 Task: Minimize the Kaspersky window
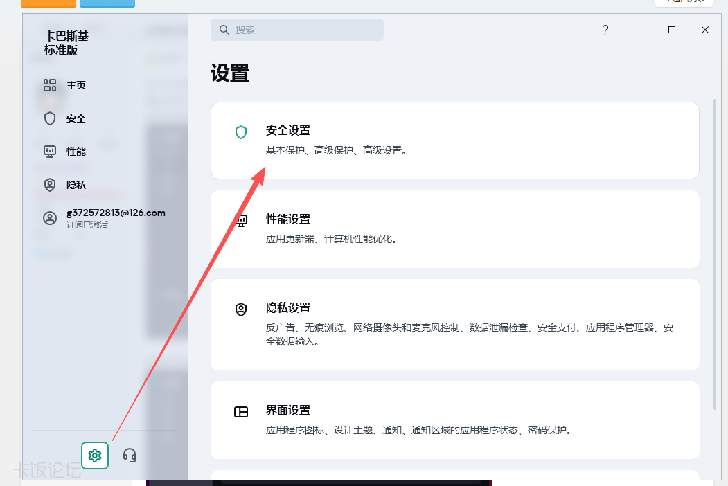pyautogui.click(x=639, y=30)
